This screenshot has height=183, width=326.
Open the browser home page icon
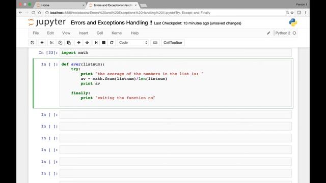(40, 13)
